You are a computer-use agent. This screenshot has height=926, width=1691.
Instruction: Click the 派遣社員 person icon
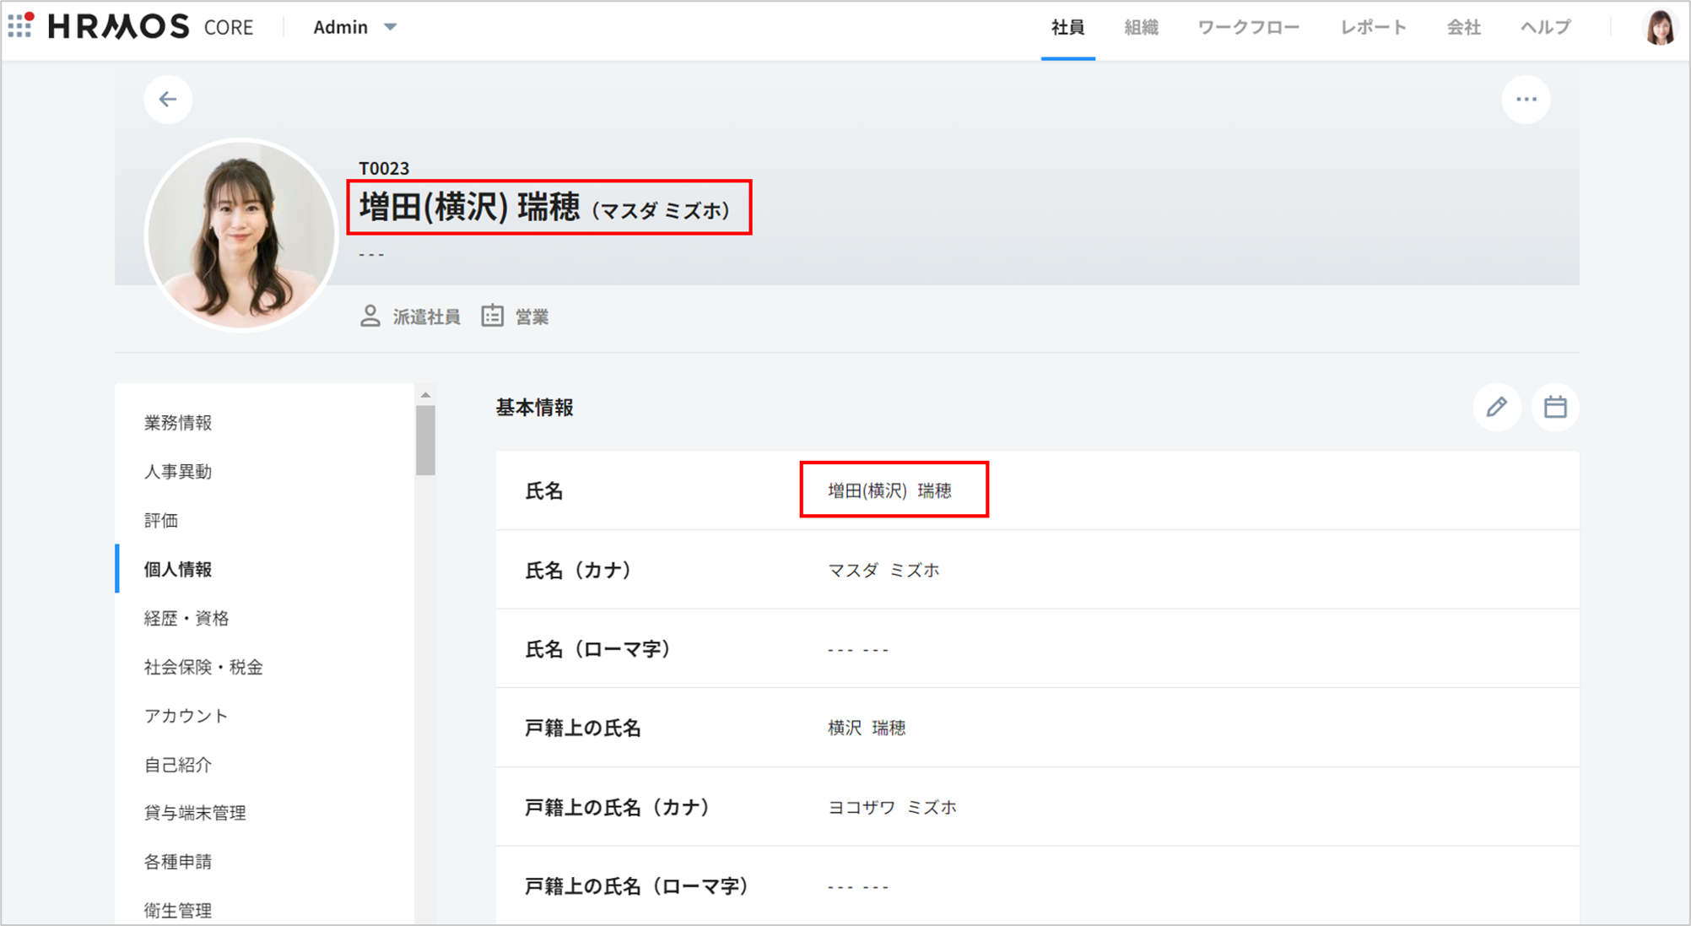[370, 317]
